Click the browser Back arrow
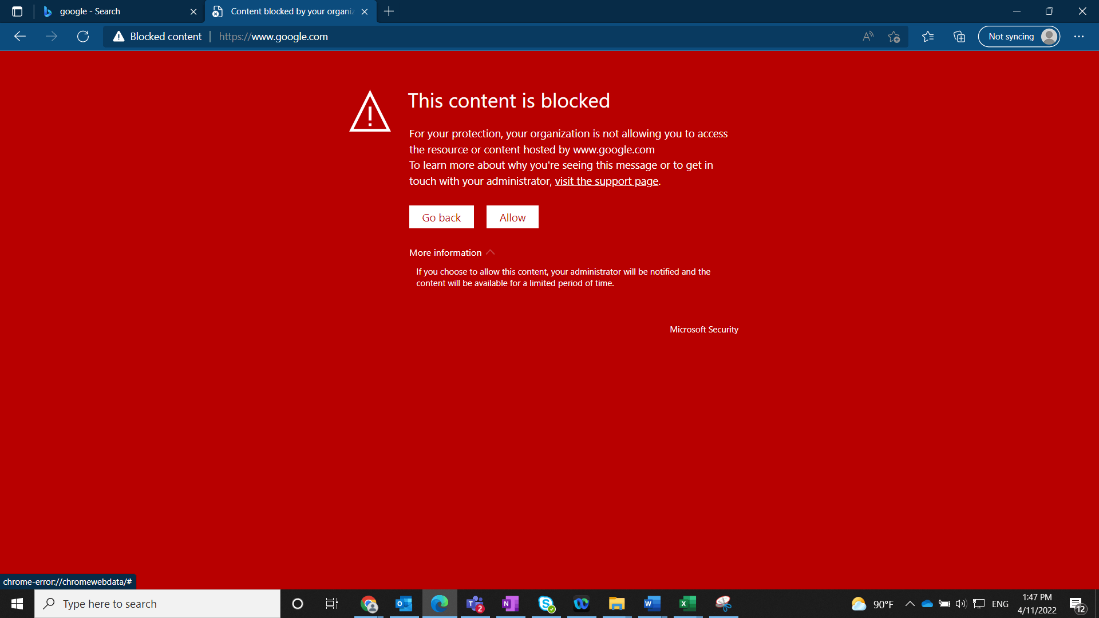The width and height of the screenshot is (1099, 618). tap(20, 37)
